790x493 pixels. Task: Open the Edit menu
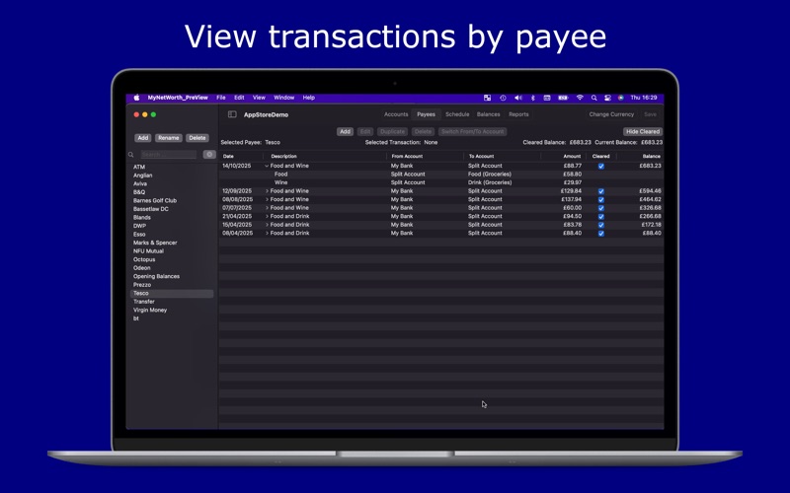pos(239,98)
